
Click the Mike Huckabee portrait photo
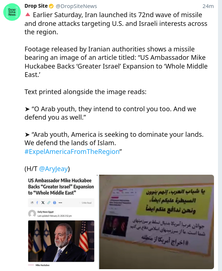(x=61, y=241)
